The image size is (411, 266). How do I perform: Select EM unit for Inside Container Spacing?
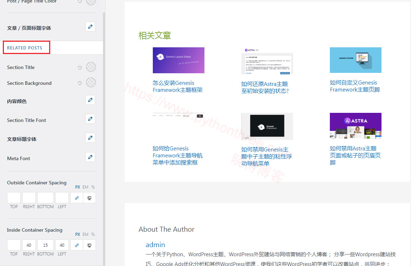pyautogui.click(x=85, y=234)
